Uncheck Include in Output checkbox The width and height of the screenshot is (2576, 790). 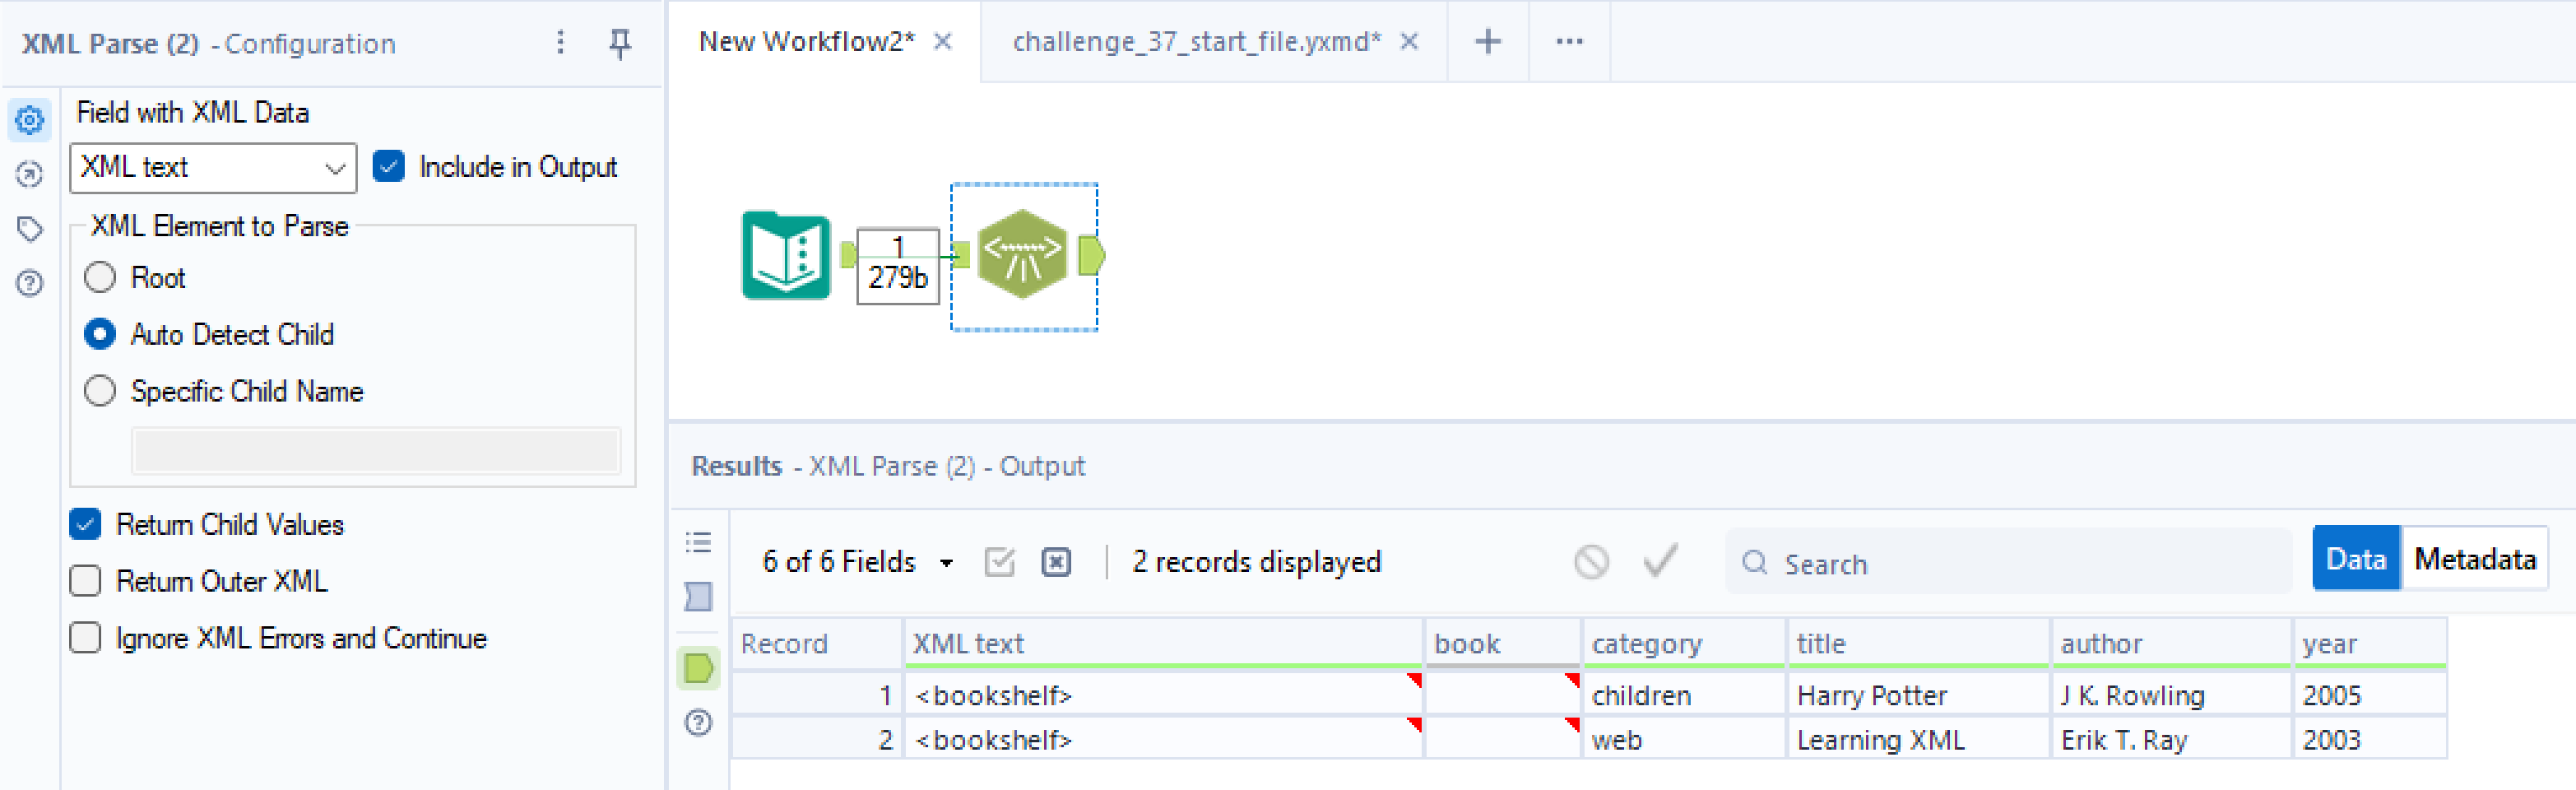tap(388, 166)
